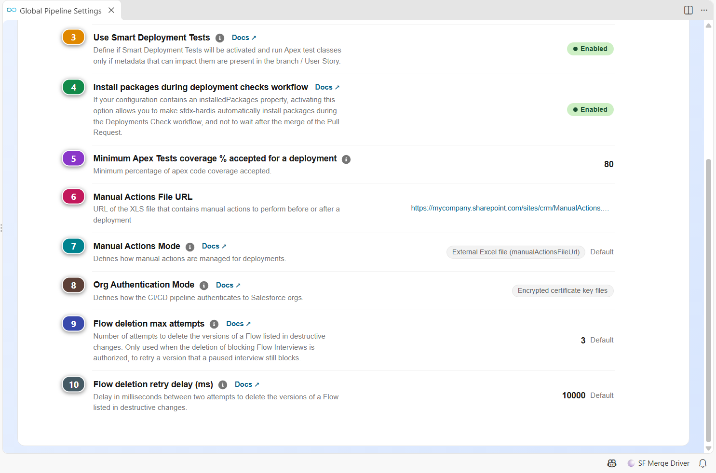Open Docs link for Manual Actions Mode
Viewport: 716px width, 473px height.
tap(214, 246)
